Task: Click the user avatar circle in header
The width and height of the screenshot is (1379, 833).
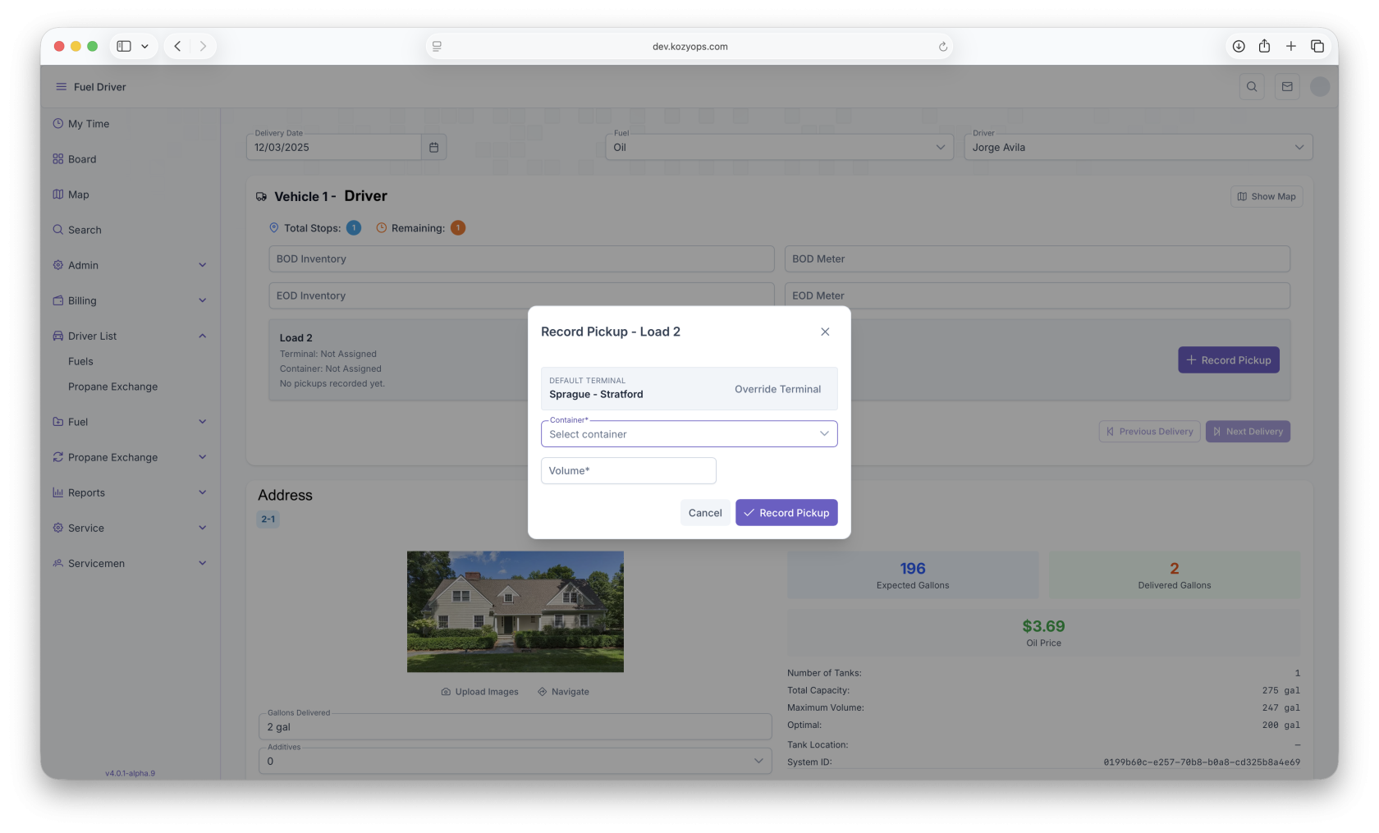Action: click(1320, 87)
